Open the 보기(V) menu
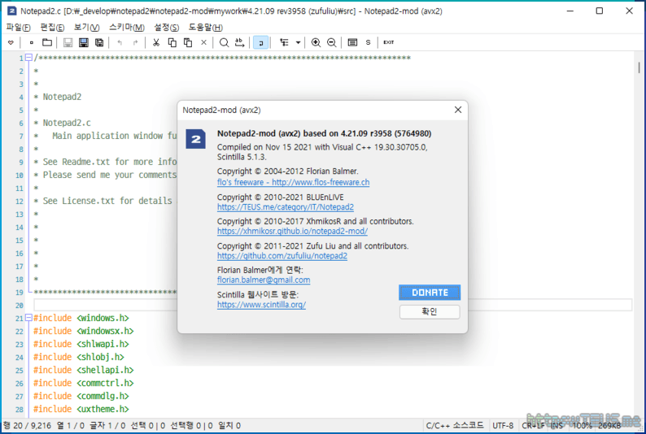Image resolution: width=646 pixels, height=434 pixels. [86, 27]
